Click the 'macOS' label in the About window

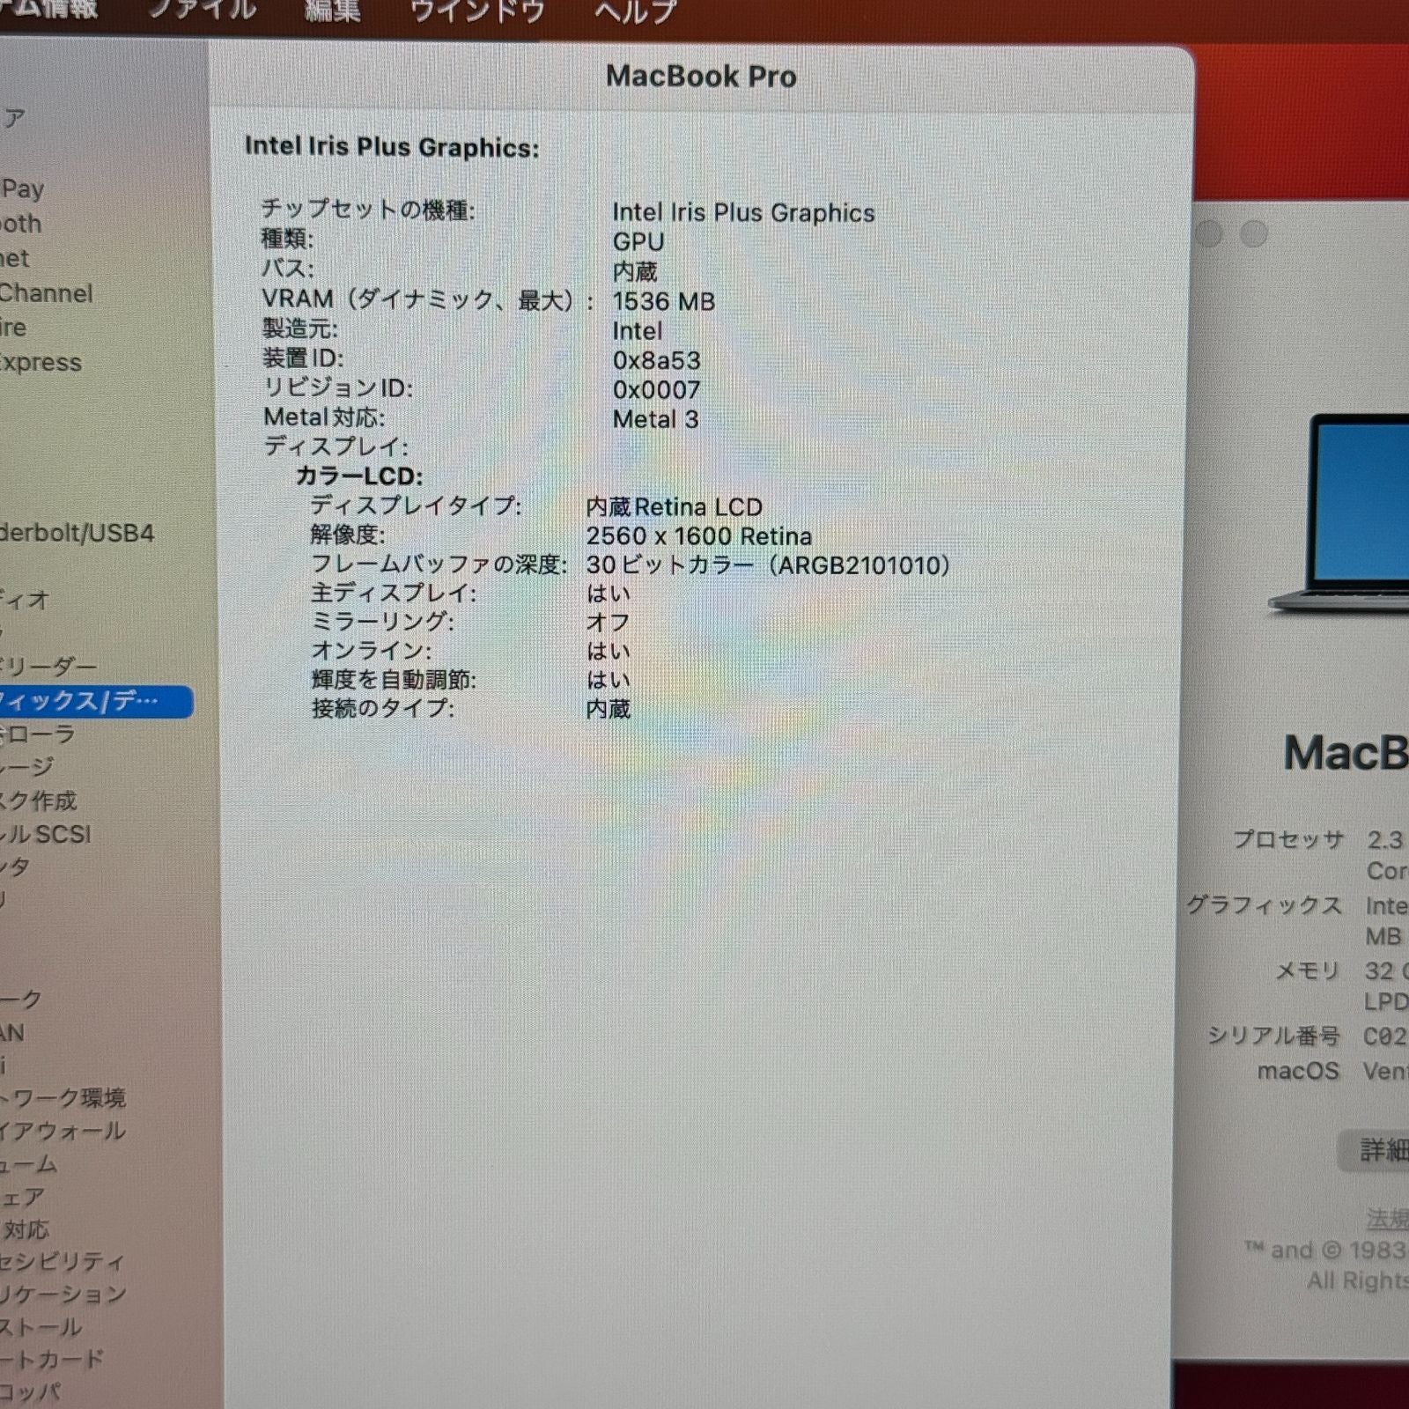click(1298, 1072)
